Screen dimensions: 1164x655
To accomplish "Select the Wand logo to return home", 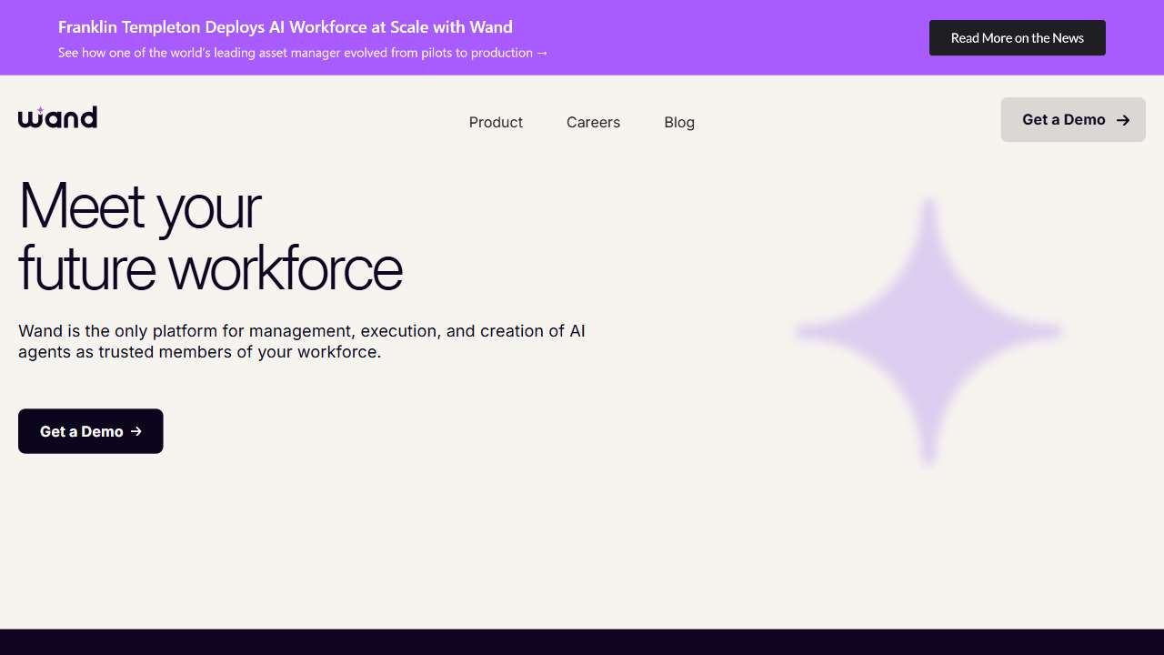I will click(x=57, y=117).
